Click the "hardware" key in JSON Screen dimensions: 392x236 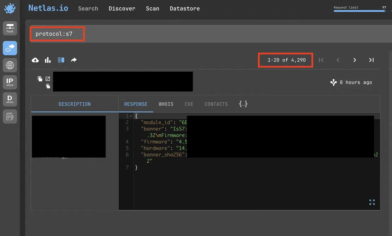[155, 149]
